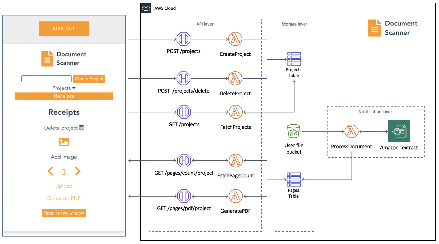The width and height of the screenshot is (439, 244).
Task: Click the 'GET /pages/count/project' label
Action: click(x=184, y=173)
